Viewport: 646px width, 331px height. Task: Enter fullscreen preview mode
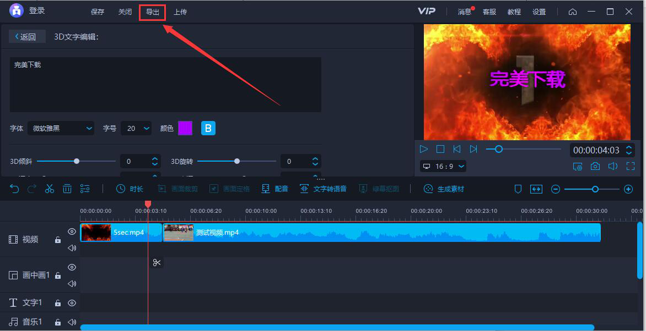(x=630, y=166)
